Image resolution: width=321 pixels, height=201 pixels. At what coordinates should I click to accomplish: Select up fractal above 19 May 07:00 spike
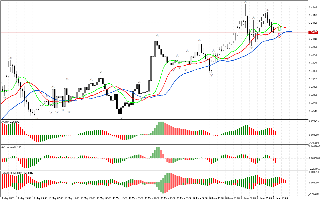pos(157,35)
